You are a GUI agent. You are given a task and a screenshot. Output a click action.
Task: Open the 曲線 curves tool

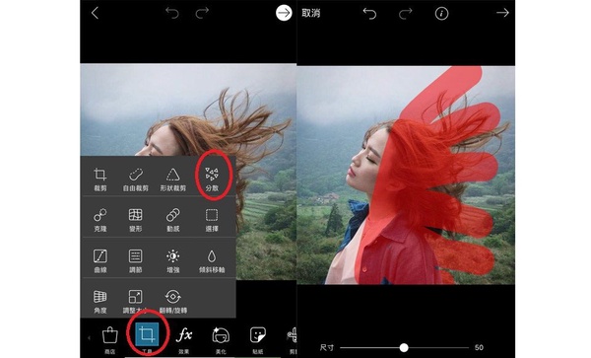pyautogui.click(x=99, y=260)
